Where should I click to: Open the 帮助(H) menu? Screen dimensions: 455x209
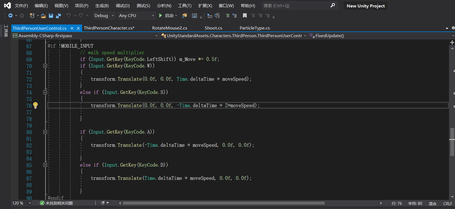pyautogui.click(x=248, y=6)
